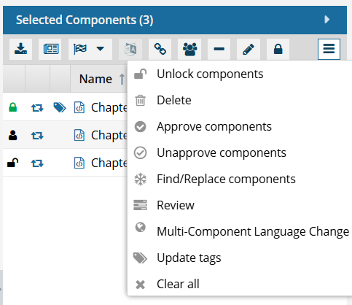Click the users group toolbar icon

click(x=189, y=49)
